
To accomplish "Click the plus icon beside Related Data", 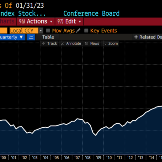I will tap(136, 37).
